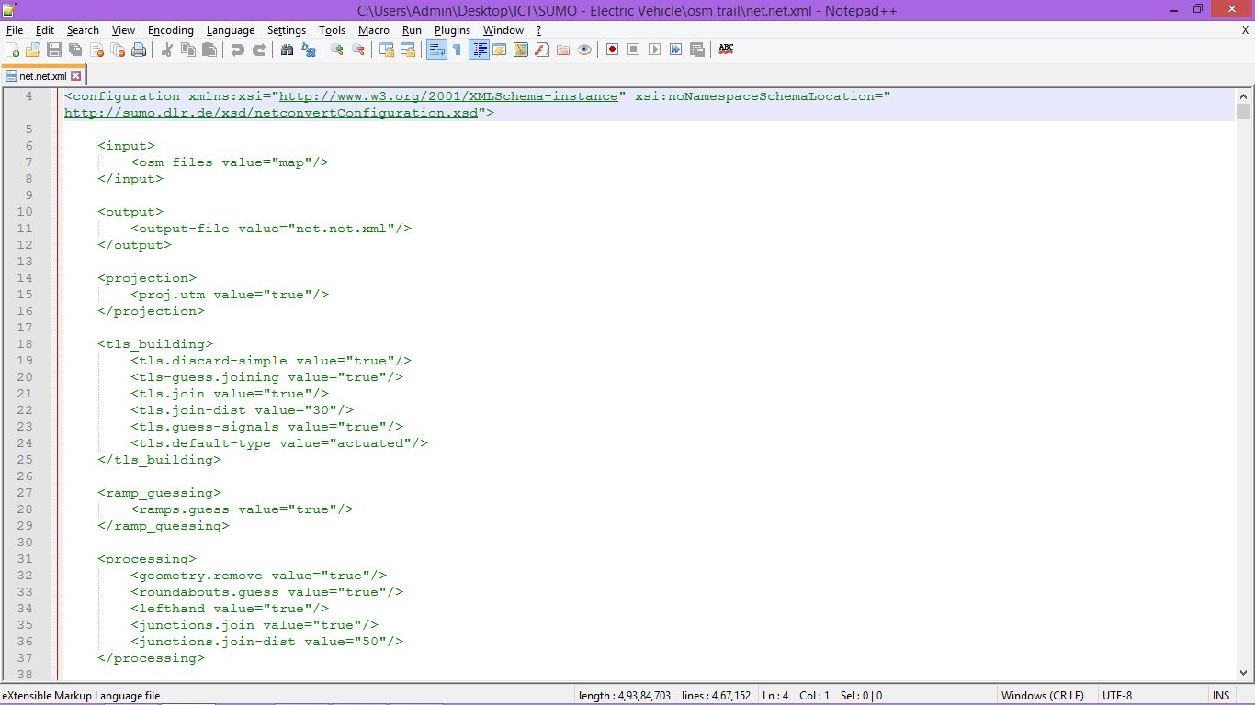Toggle Word Wrap in the toolbar
Viewport: 1255px width, 705px height.
436,50
